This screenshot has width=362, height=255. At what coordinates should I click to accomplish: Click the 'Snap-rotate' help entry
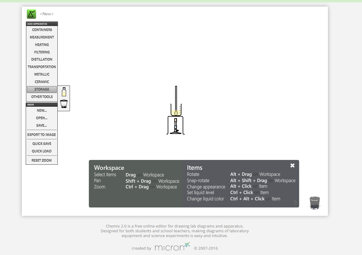point(198,181)
